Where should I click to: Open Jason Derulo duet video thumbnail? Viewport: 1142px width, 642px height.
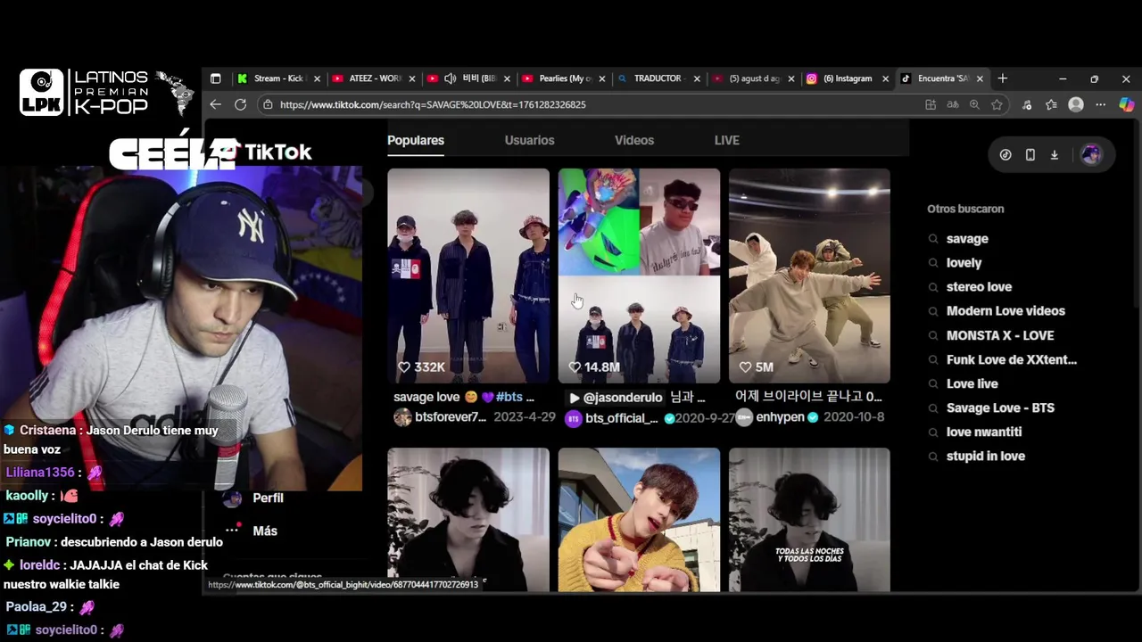pos(639,276)
